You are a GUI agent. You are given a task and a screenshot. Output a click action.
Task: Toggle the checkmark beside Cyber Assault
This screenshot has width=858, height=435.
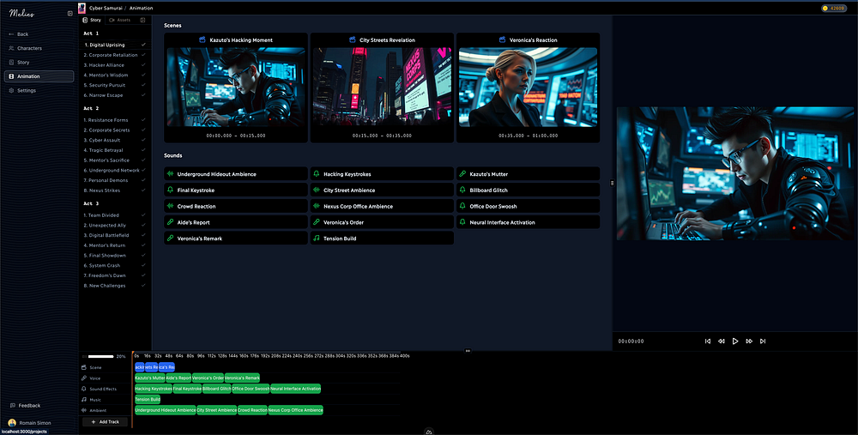pos(143,140)
